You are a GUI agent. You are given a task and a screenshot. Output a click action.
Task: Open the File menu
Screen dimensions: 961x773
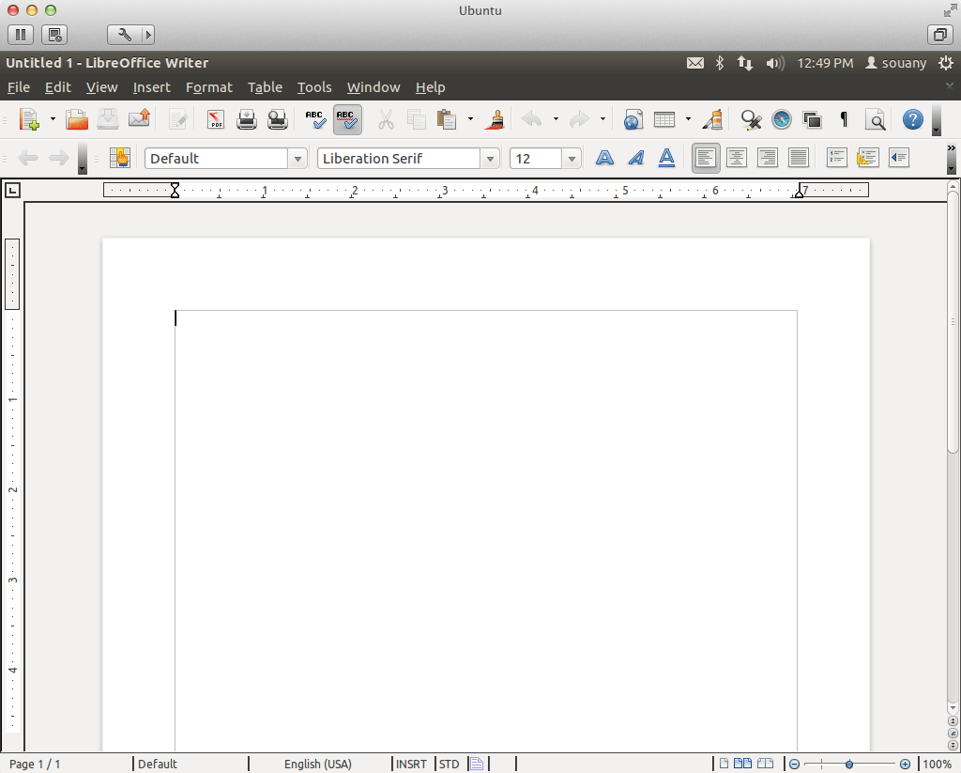[19, 87]
